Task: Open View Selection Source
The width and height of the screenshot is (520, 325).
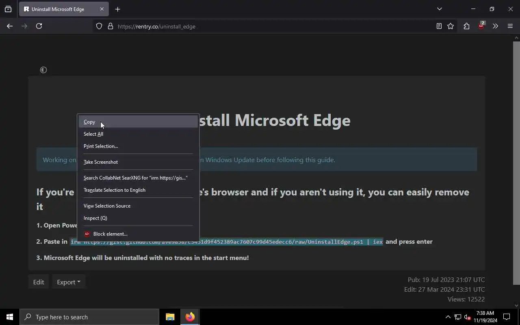Action: (138, 206)
